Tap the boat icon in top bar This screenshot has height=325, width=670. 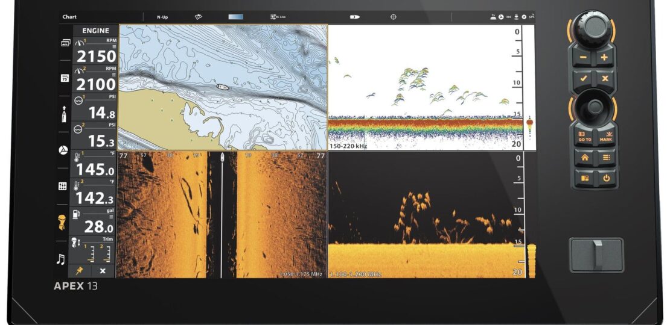coord(354,17)
